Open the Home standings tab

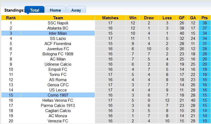[55, 10]
